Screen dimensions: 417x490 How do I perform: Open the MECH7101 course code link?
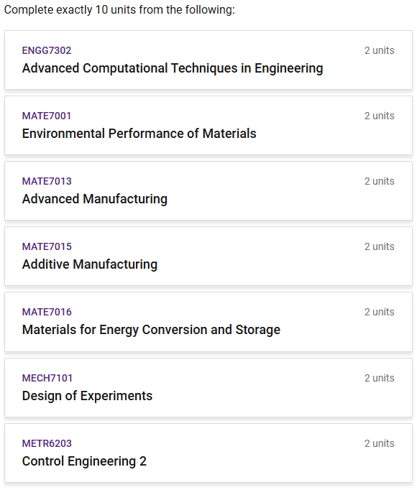[x=47, y=378]
